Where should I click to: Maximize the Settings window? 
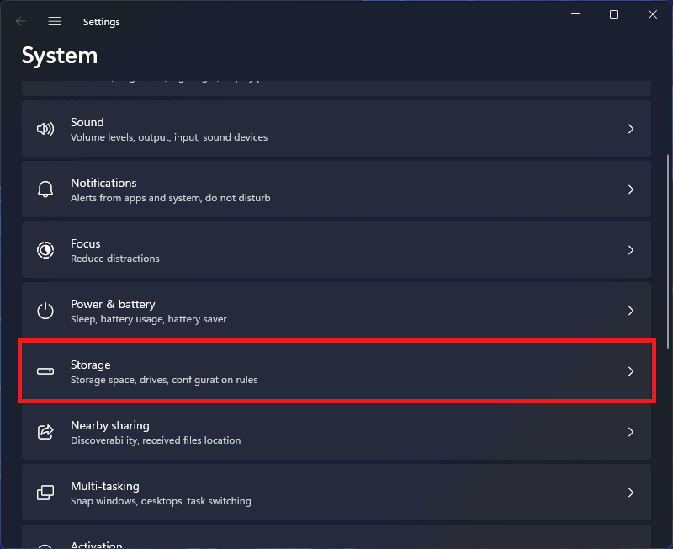point(614,14)
